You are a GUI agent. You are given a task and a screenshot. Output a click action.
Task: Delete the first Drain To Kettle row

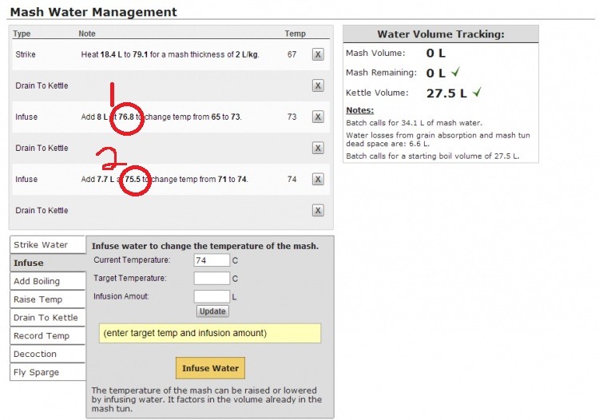click(317, 85)
